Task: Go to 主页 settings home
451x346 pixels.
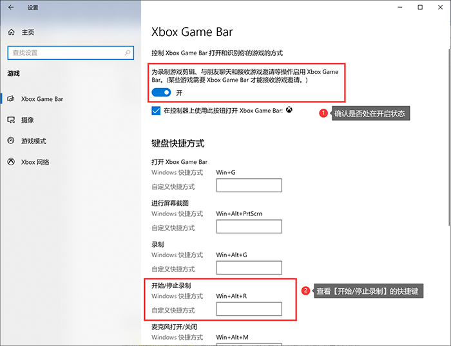Action: 28,32
